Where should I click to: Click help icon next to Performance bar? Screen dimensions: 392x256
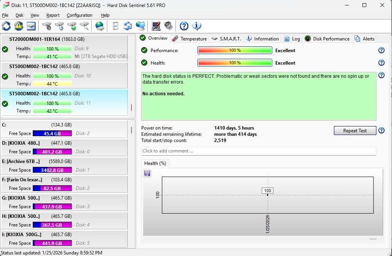(x=381, y=51)
